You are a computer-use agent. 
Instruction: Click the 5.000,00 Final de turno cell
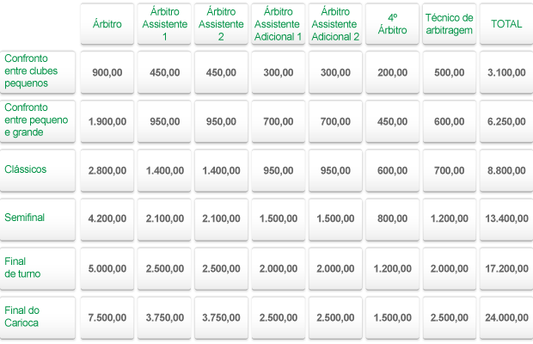[107, 268]
